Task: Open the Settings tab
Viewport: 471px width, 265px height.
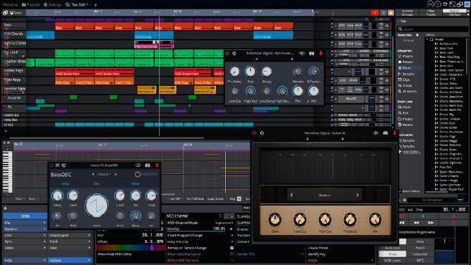Action: [x=52, y=5]
